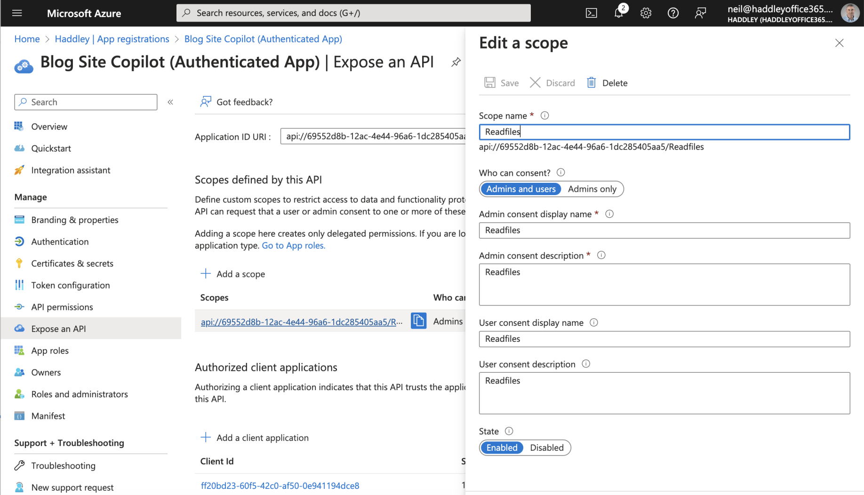Click the Delete trash icon
Viewport: 864px width, 495px height.
592,83
